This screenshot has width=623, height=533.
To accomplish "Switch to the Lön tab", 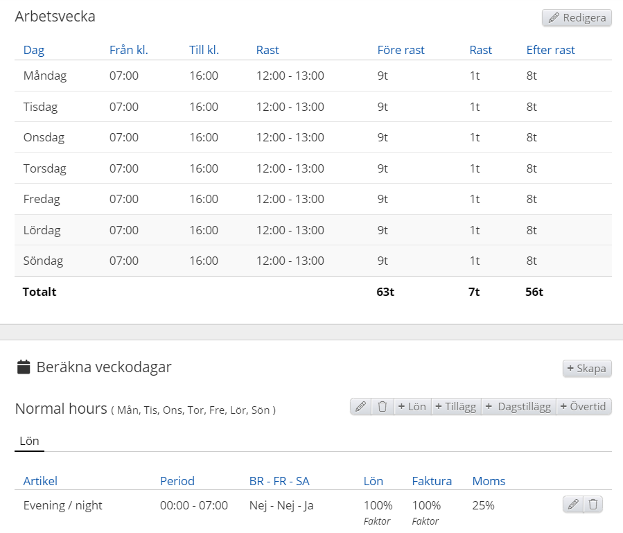I will (x=29, y=441).
